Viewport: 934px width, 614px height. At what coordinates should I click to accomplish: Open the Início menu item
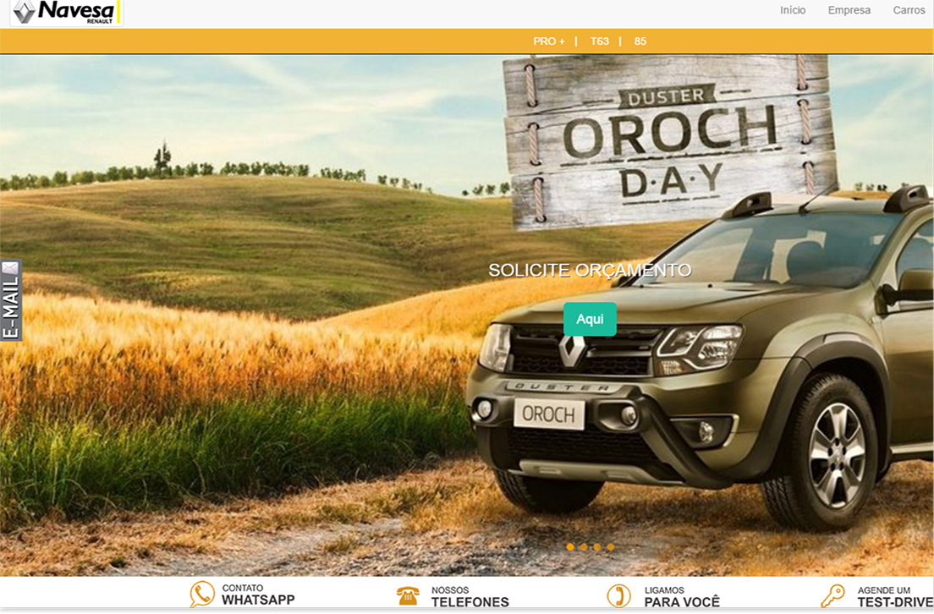pos(793,10)
